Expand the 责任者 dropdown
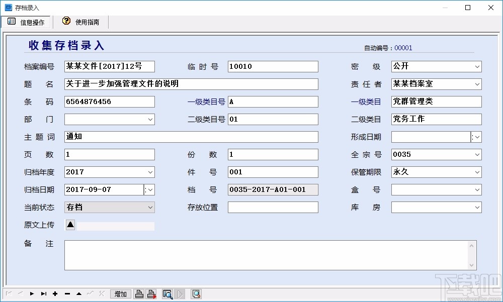 (477, 84)
